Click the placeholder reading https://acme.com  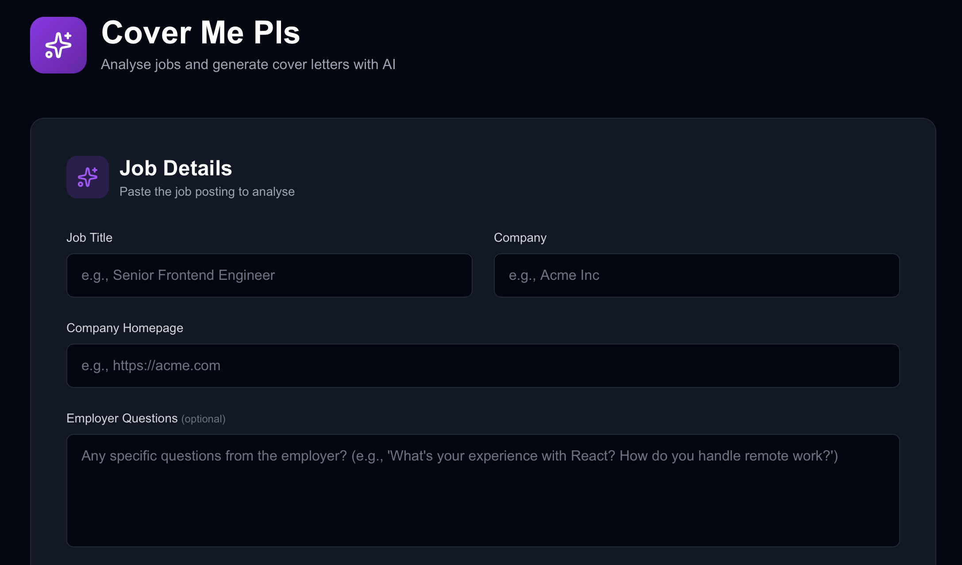click(x=150, y=365)
